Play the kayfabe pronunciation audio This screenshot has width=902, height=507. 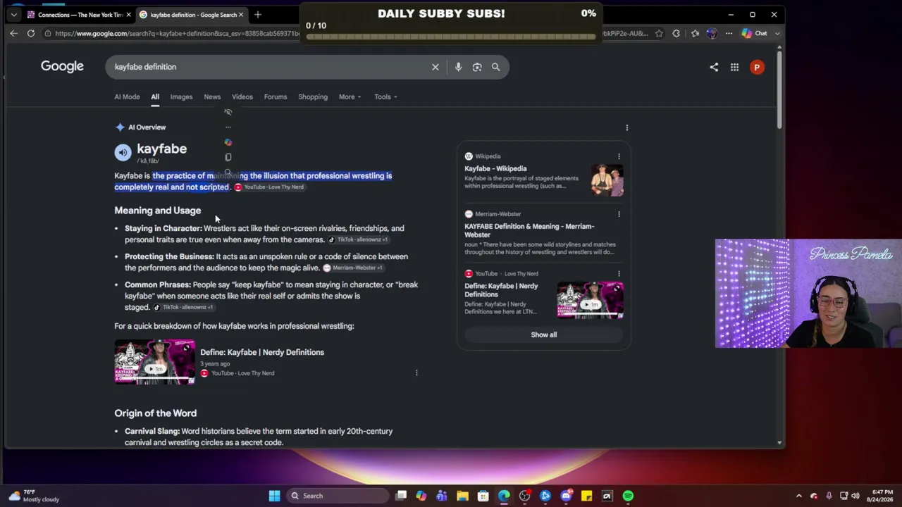(x=123, y=152)
